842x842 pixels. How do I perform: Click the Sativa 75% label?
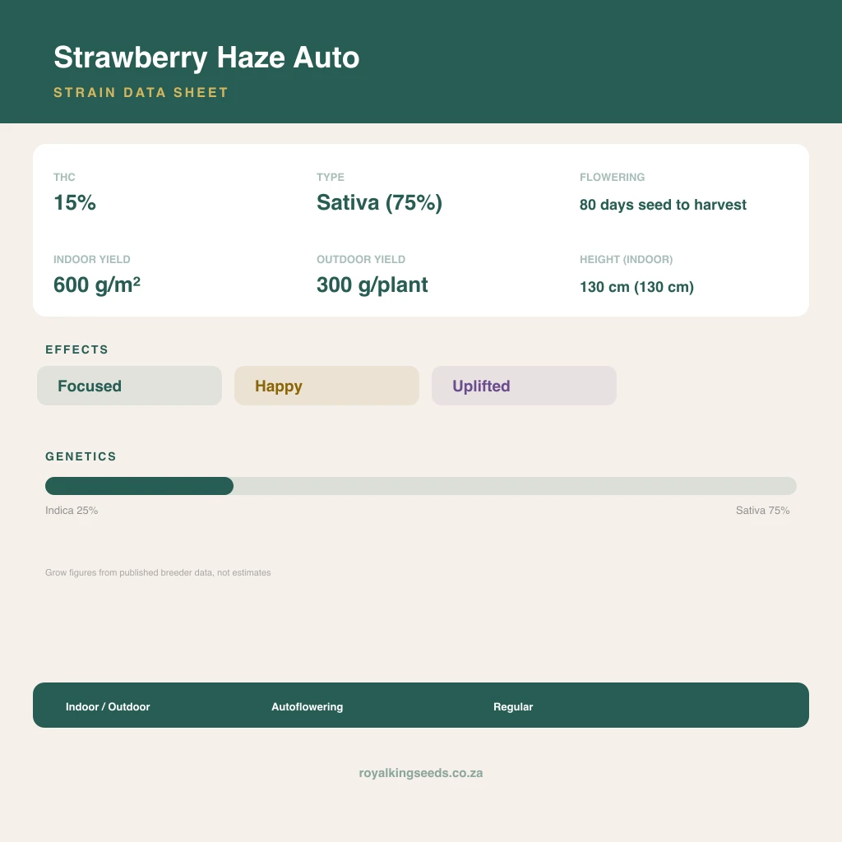(x=762, y=510)
